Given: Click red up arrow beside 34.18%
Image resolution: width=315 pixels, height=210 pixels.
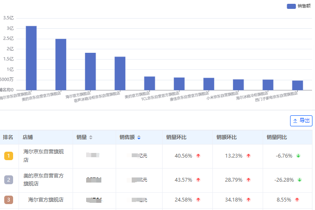Looking at the screenshot, I should [249, 200].
